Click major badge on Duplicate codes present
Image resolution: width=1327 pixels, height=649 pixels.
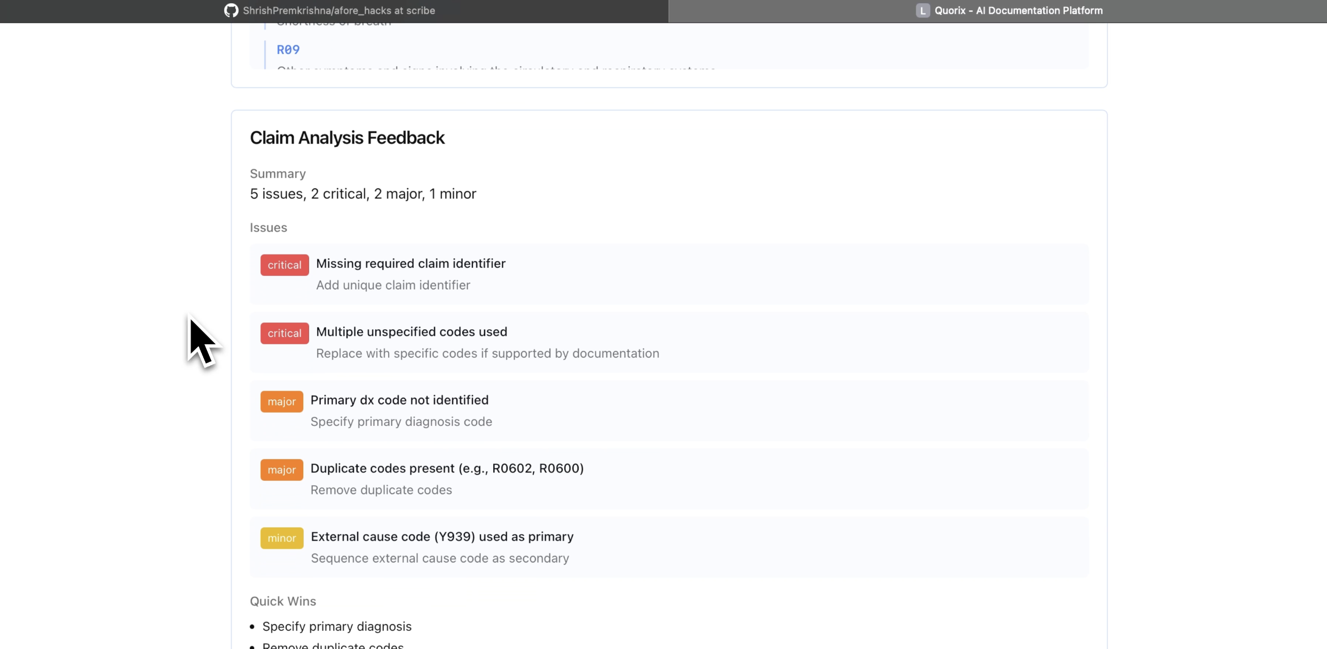click(281, 470)
